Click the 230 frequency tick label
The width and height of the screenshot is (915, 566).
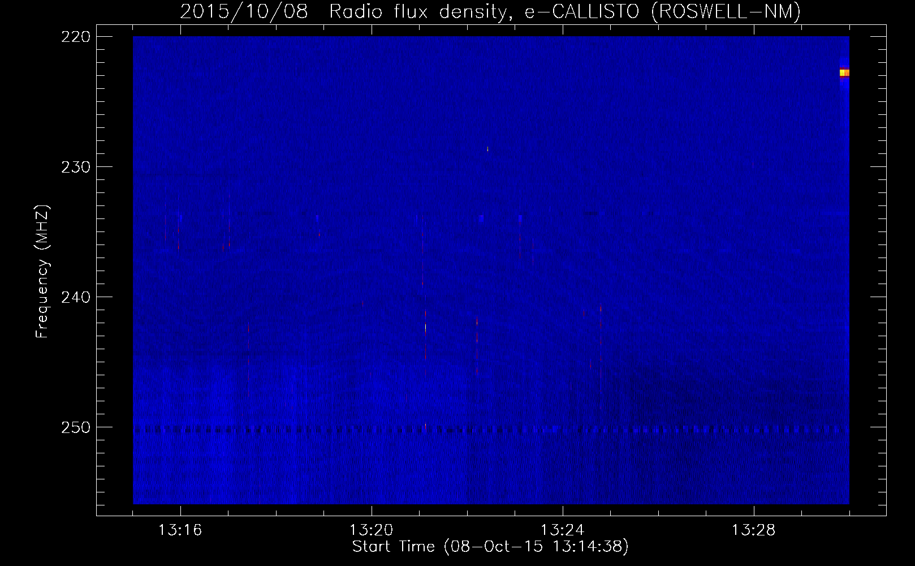point(75,167)
